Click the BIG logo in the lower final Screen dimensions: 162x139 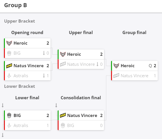[9, 116]
